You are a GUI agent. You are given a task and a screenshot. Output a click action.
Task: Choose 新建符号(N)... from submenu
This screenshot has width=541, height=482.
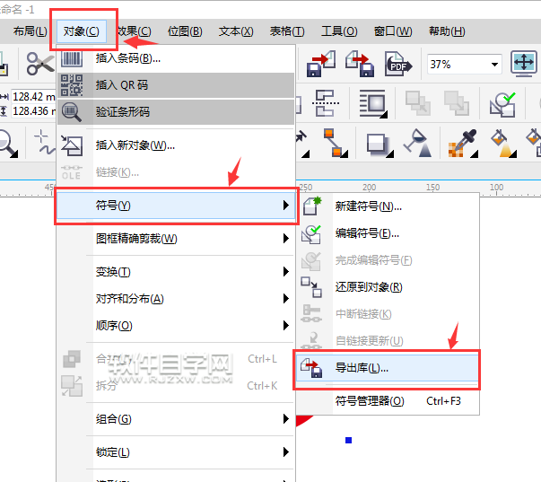(388, 206)
